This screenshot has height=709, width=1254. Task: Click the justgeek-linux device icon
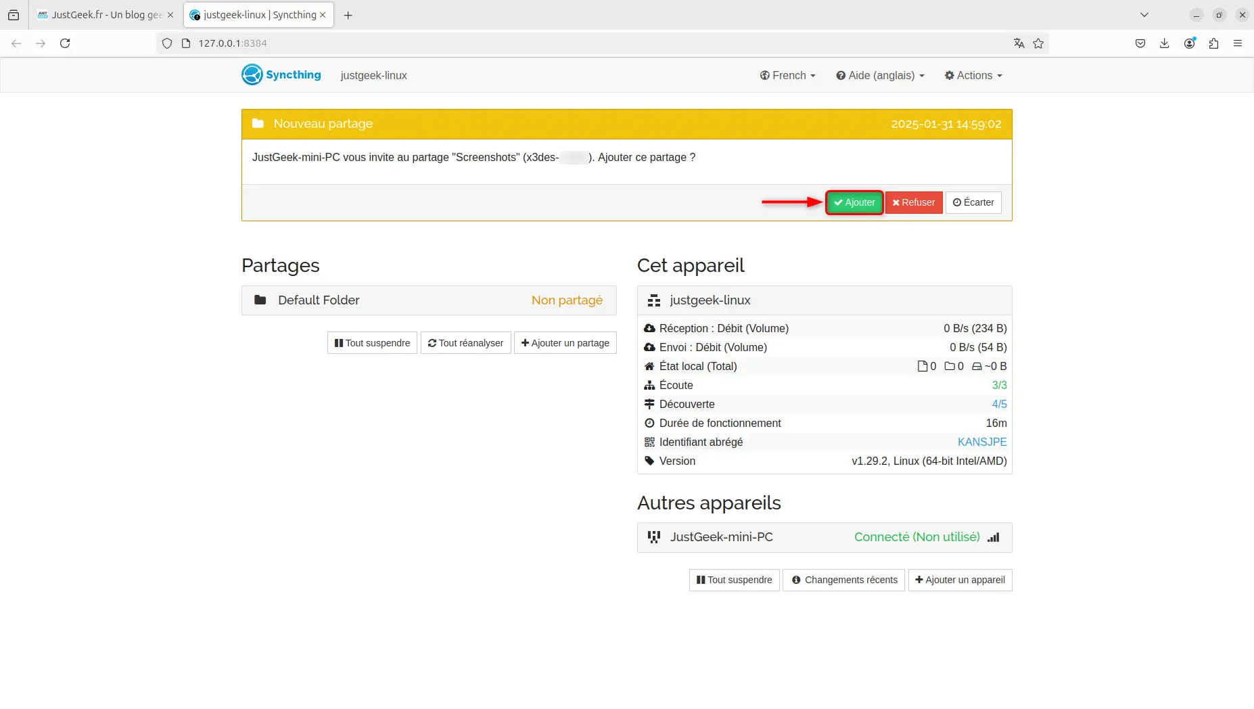click(x=654, y=300)
